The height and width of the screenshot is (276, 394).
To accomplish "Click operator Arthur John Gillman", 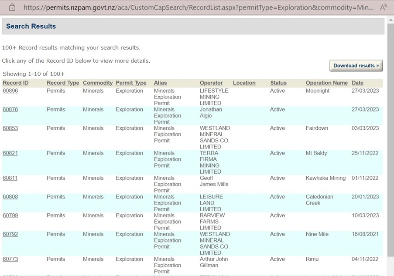I will click(214, 262).
